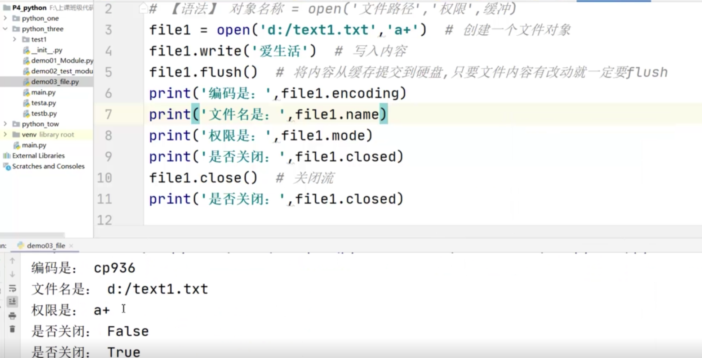The width and height of the screenshot is (702, 358).
Task: Close the demo03_file run tab
Action: point(71,246)
